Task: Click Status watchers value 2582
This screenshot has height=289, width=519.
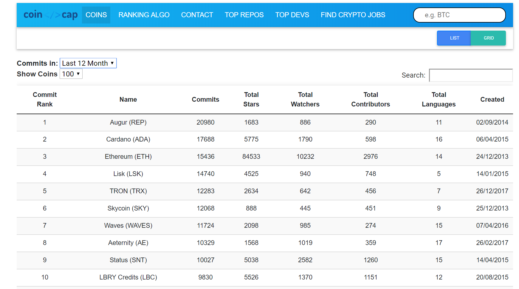Action: pos(305,260)
